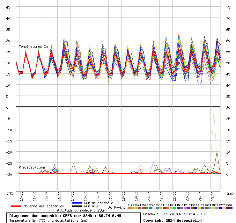
Task: Click the 14/05 date axis label
Action: [72, 195]
